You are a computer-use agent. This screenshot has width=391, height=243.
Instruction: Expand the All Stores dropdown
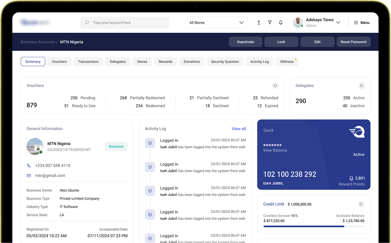pos(217,23)
